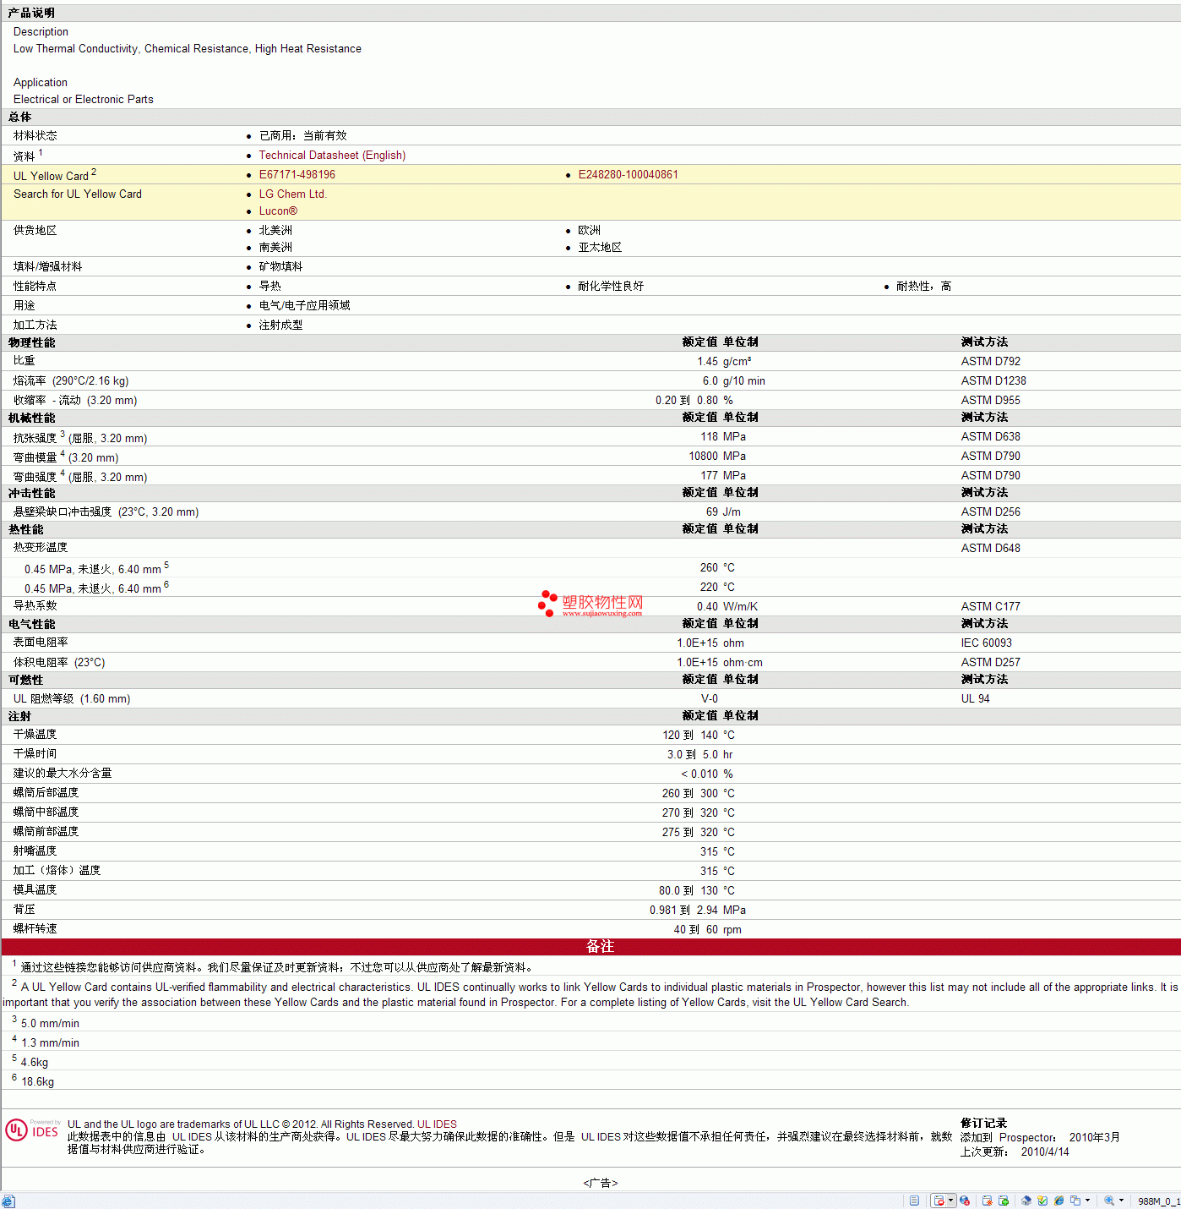
Task: Click the UL 94 test method cell
Action: point(975,699)
